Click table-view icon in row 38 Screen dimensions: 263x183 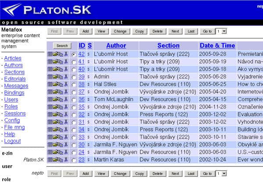(x=50, y=84)
